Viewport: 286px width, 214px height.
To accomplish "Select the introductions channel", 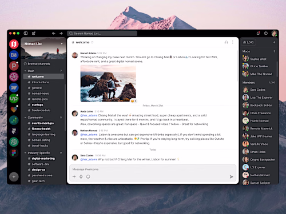I will coord(43,82).
